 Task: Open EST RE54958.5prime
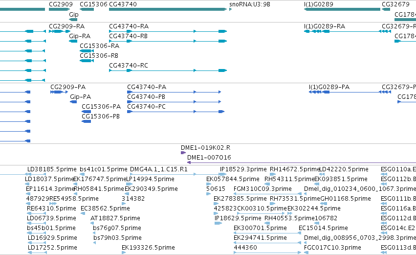pos(74,199)
